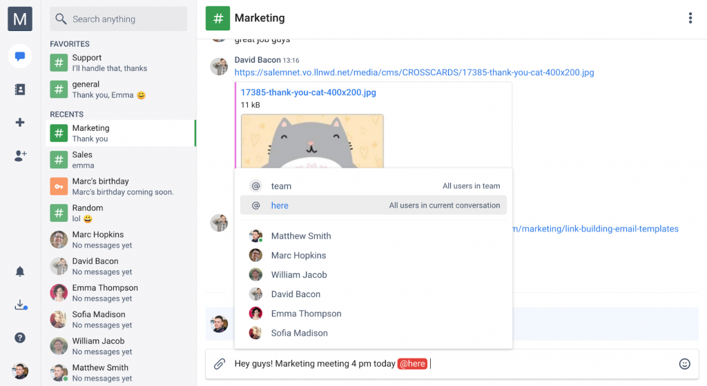The image size is (707, 386).
Task: Click the Search anything field
Action: (x=119, y=19)
